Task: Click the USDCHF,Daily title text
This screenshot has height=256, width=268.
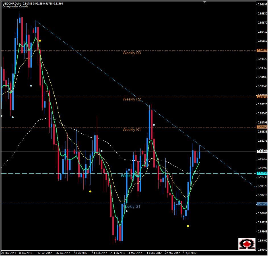Action: pos(12,4)
